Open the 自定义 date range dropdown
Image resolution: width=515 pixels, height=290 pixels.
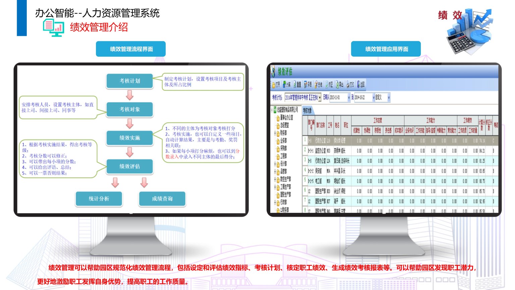(389, 98)
